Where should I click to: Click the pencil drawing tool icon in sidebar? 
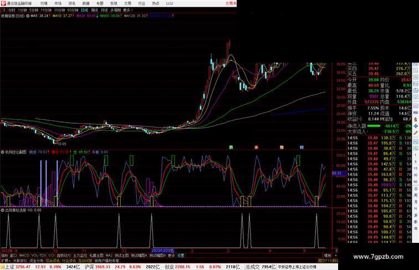pyautogui.click(x=416, y=133)
